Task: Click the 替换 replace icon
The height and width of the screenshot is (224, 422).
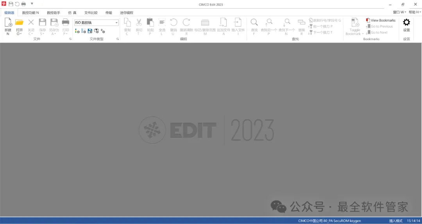Action: tap(301, 22)
